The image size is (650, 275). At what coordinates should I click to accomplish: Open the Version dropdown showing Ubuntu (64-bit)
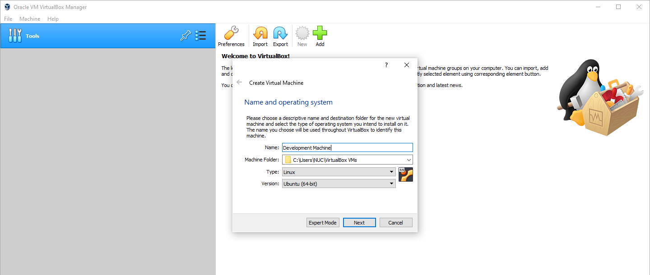[339, 183]
